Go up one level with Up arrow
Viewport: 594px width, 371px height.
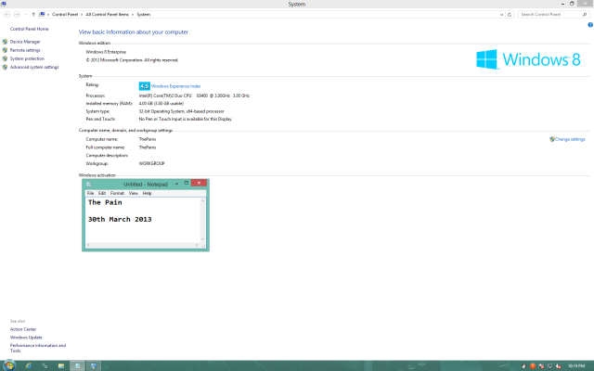point(33,15)
